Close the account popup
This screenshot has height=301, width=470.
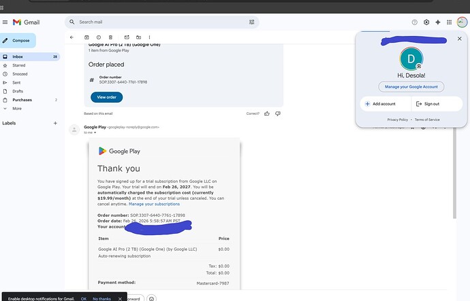pyautogui.click(x=459, y=39)
